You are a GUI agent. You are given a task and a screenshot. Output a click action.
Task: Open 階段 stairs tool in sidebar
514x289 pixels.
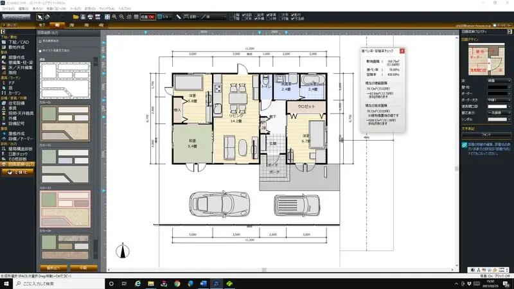click(x=12, y=73)
